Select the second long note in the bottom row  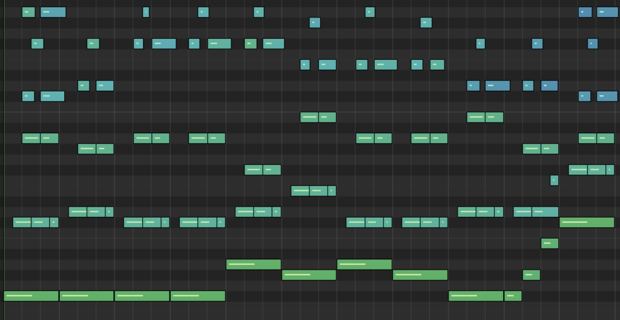[87, 296]
